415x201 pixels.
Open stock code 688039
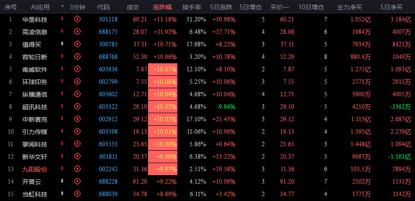(x=108, y=194)
